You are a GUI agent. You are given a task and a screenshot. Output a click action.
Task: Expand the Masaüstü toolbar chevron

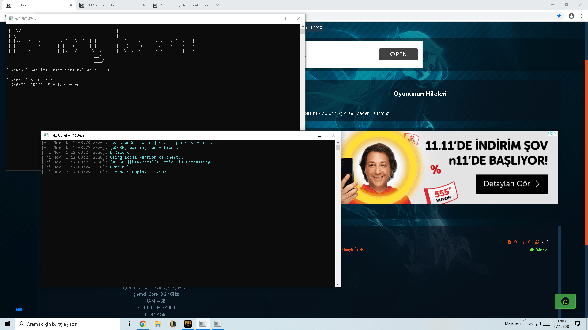(x=524, y=320)
